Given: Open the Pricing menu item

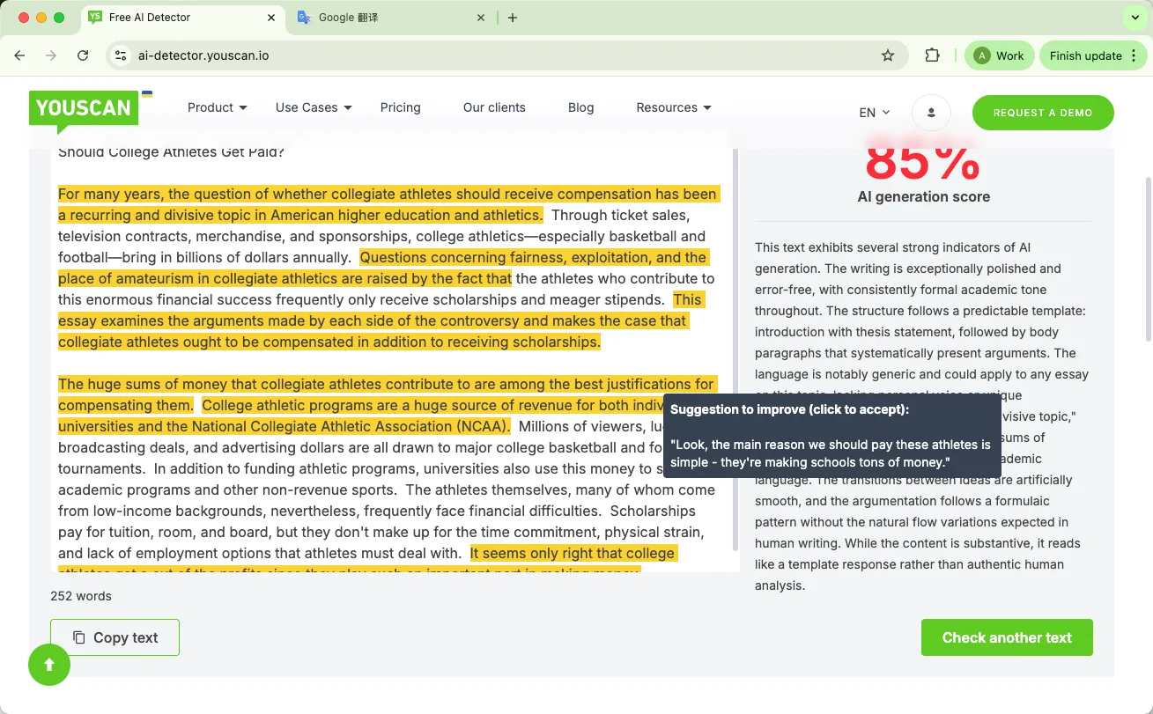Looking at the screenshot, I should point(400,107).
